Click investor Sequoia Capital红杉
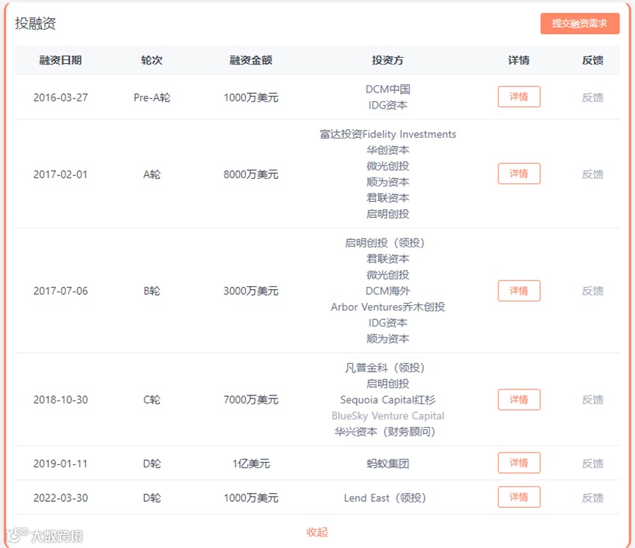The image size is (635, 548). click(388, 400)
